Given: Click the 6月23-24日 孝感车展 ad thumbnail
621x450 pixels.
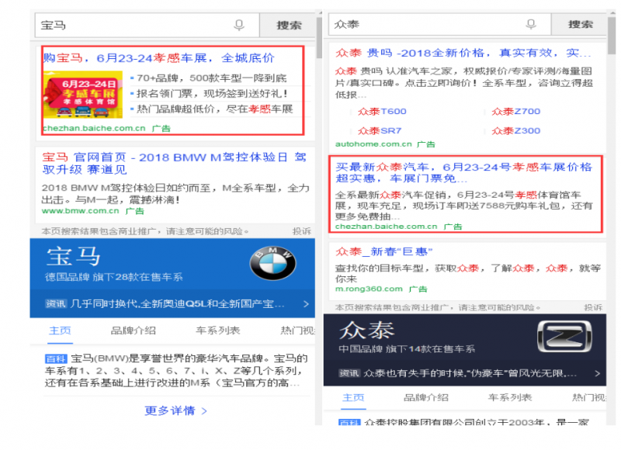Looking at the screenshot, I should point(83,95).
